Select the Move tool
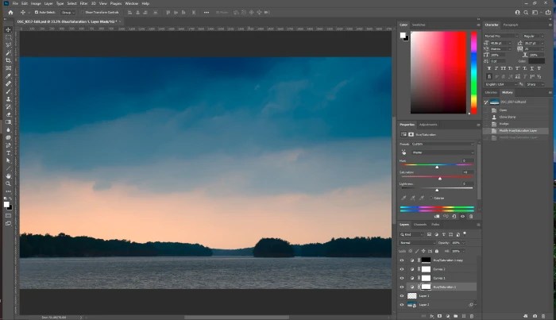This screenshot has height=320, width=556. coord(8,29)
